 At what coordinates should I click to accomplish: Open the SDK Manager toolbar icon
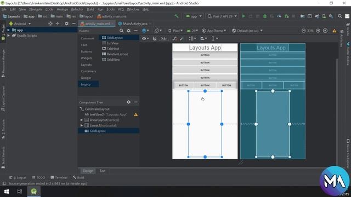point(331,16)
